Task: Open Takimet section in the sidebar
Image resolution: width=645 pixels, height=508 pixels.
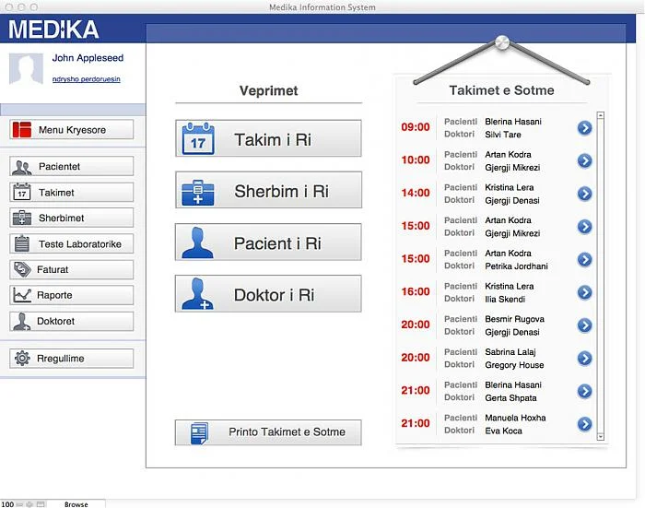Action: [72, 193]
